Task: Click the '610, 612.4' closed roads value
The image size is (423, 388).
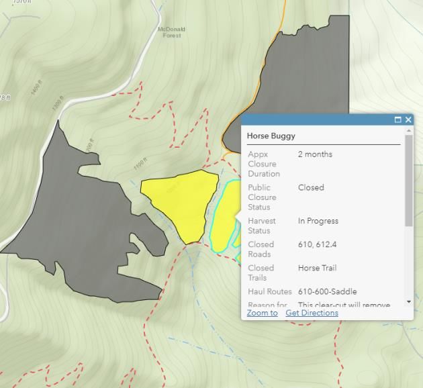Action: point(317,244)
